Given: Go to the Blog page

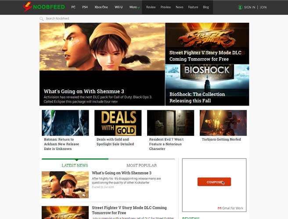Looking at the screenshot, I should pyautogui.click(x=206, y=7).
